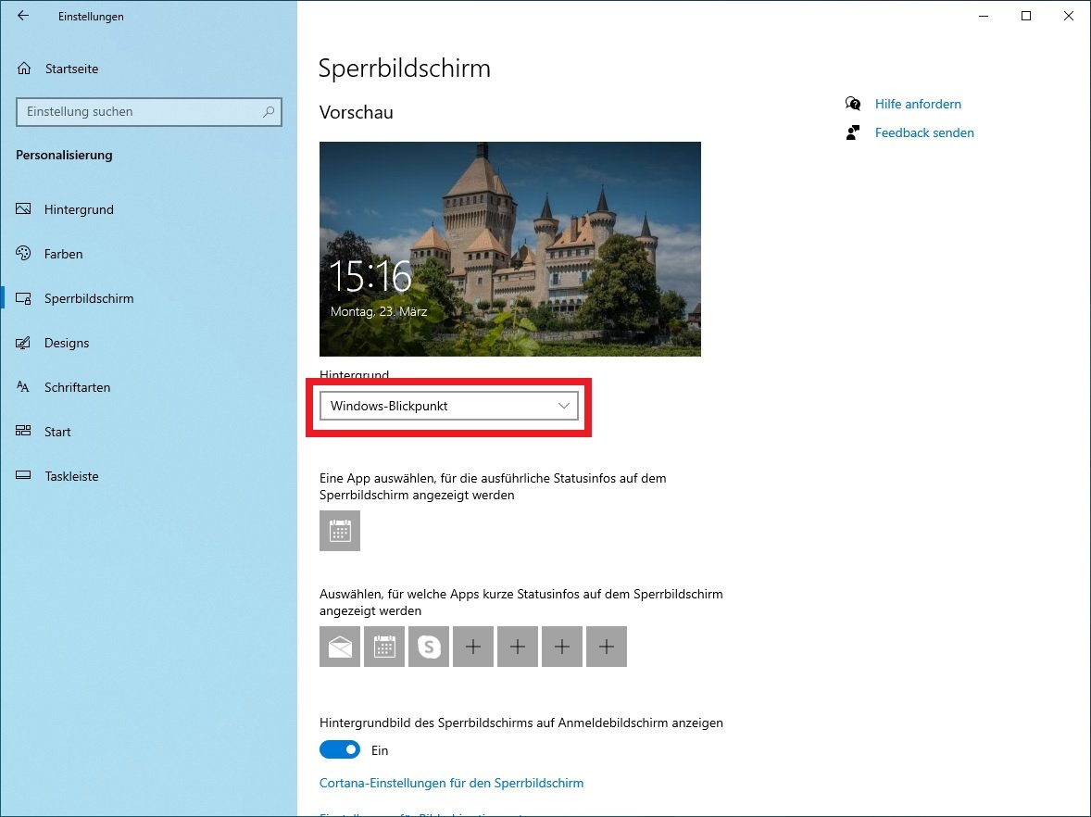Click the Mail quick status tile
The image size is (1091, 817).
coord(340,647)
